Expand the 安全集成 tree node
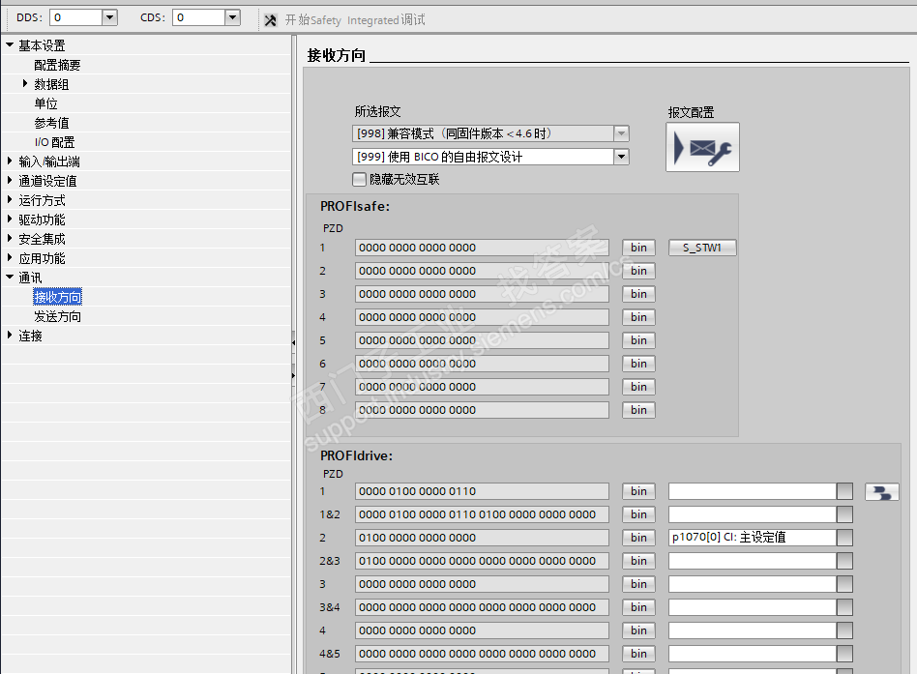Viewport: 917px width, 674px height. [x=10, y=238]
